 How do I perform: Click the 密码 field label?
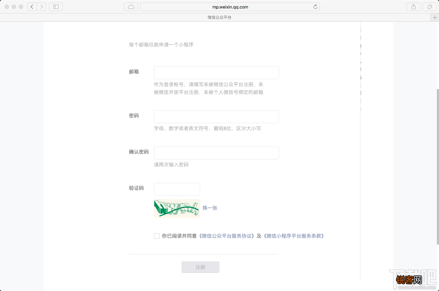pos(134,116)
